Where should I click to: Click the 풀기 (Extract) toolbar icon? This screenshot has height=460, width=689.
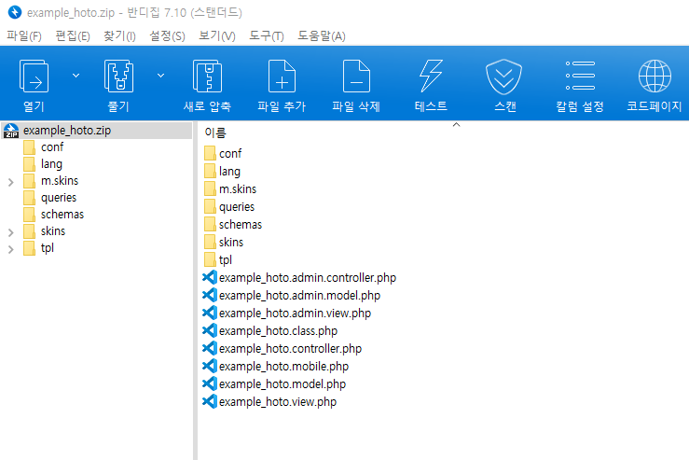click(x=118, y=77)
